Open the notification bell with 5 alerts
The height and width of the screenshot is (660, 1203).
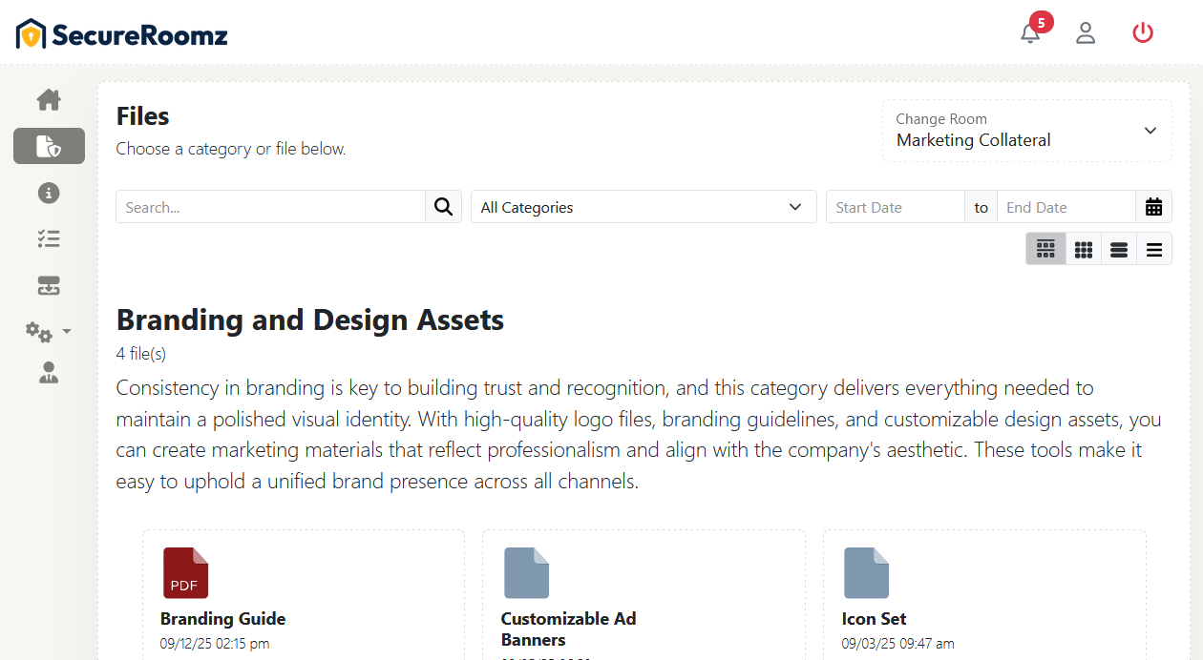pos(1030,32)
